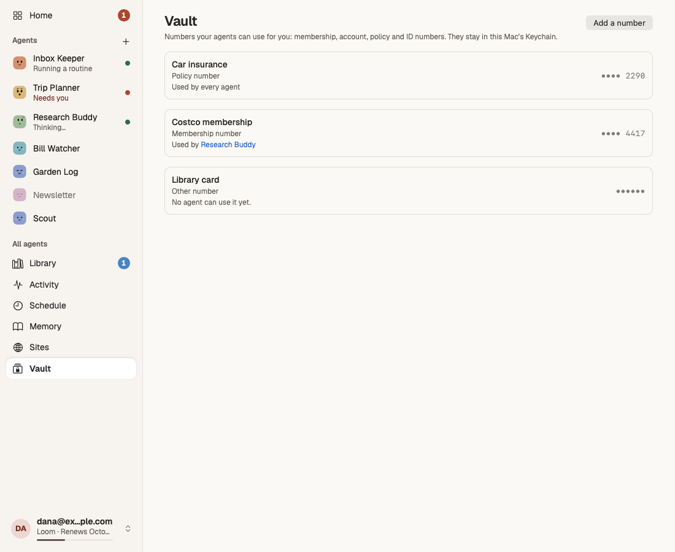The width and height of the screenshot is (675, 552).
Task: Open the Activity section
Action: 71,285
